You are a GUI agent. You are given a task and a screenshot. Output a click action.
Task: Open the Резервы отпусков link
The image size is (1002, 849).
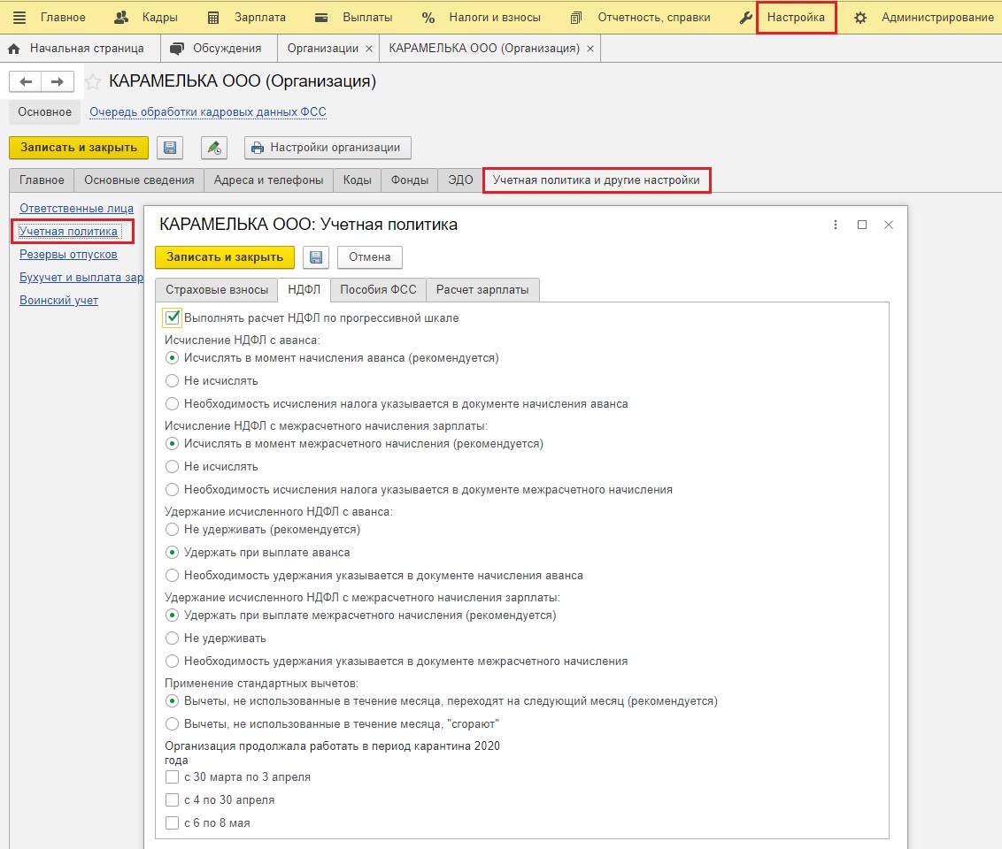tap(68, 254)
